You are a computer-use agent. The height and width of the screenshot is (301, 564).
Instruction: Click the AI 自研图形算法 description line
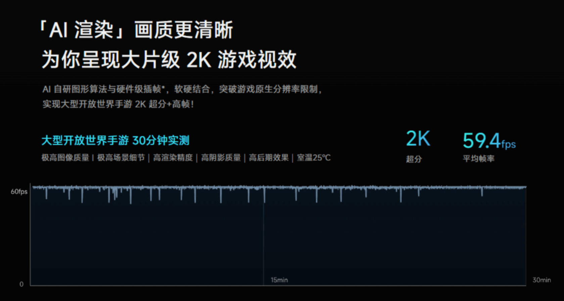tap(182, 89)
